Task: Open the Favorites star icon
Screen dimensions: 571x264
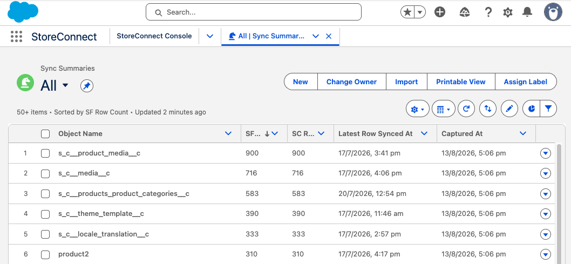Action: [408, 12]
